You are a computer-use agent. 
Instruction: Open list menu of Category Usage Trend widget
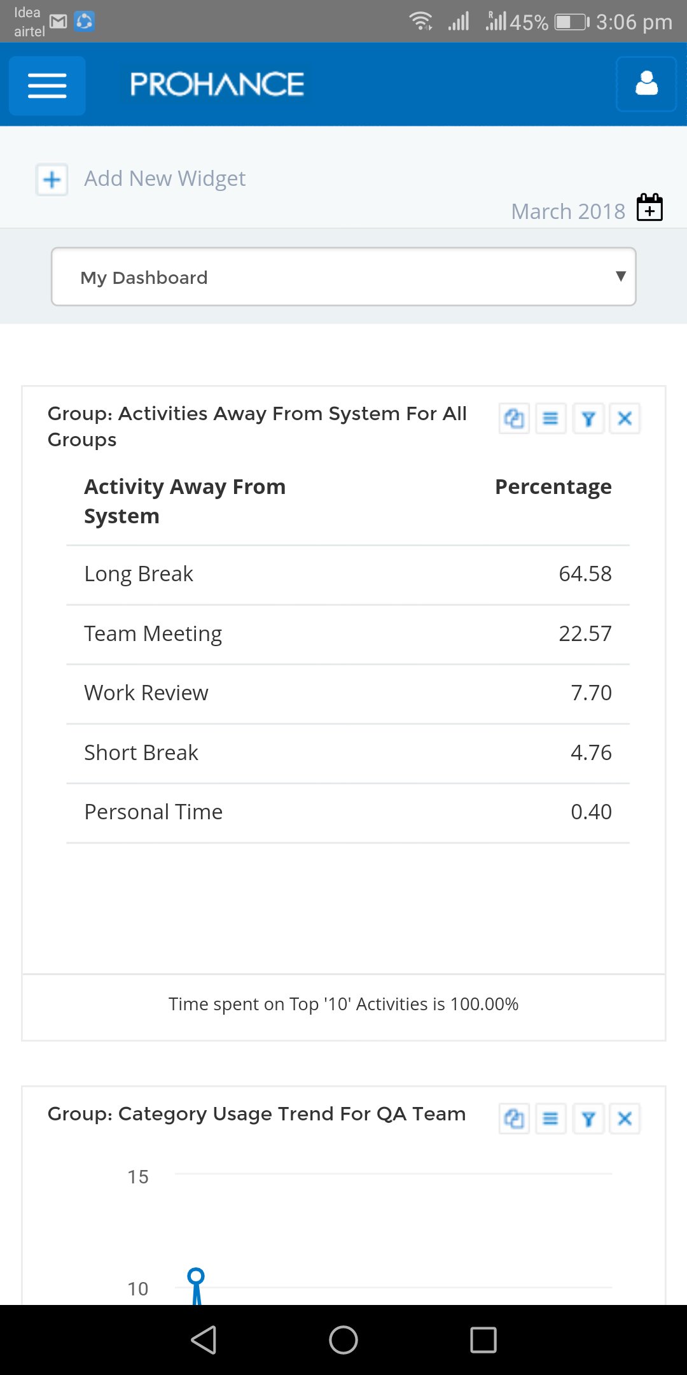click(551, 1118)
